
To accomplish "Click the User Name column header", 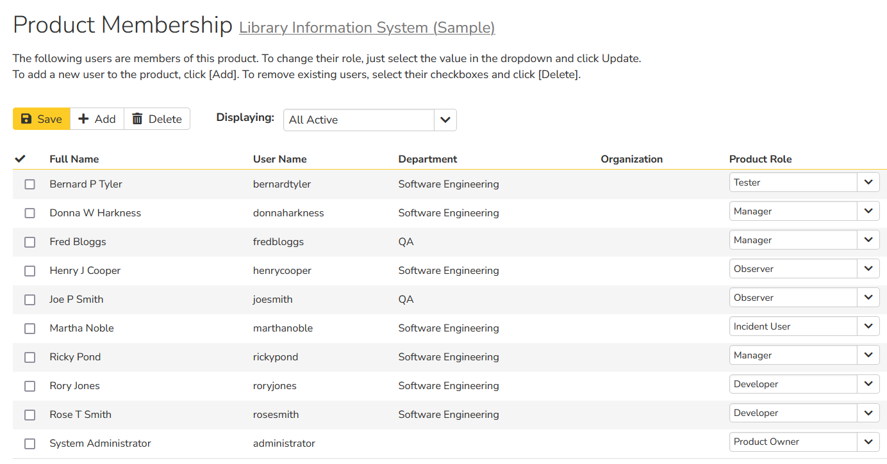I will pyautogui.click(x=279, y=159).
